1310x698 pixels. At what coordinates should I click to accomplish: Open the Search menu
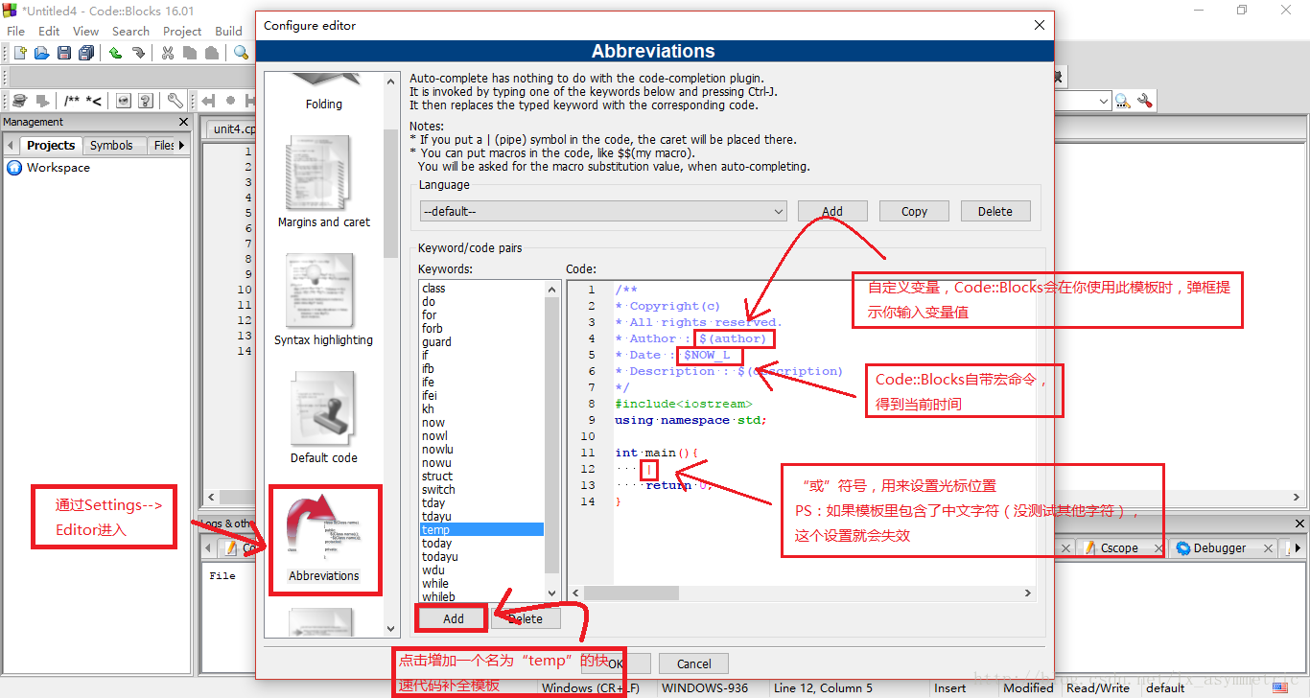tap(130, 31)
